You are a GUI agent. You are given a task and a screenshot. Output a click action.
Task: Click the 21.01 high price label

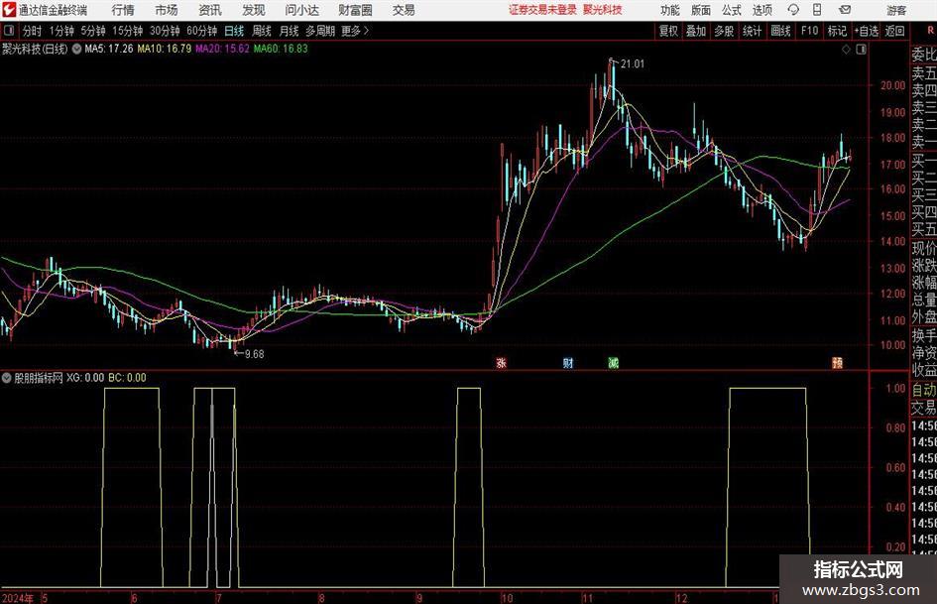[x=633, y=64]
